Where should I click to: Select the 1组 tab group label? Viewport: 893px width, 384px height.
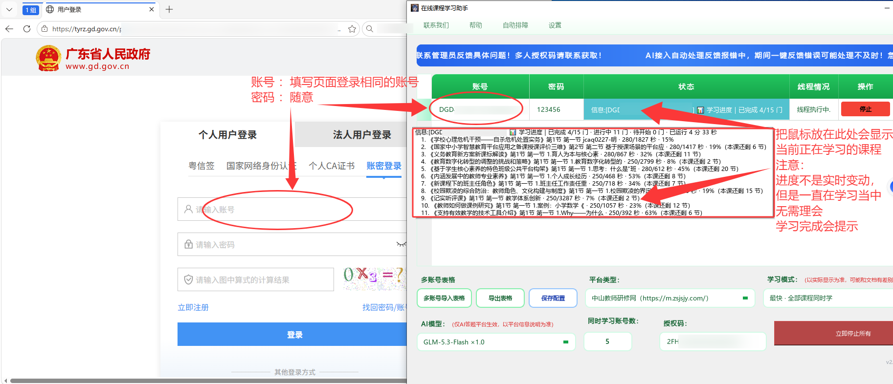click(x=31, y=10)
